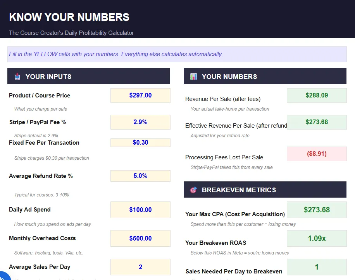355x280 pixels.
Task: Select the Average Sales Per Day input
Action: 140,267
